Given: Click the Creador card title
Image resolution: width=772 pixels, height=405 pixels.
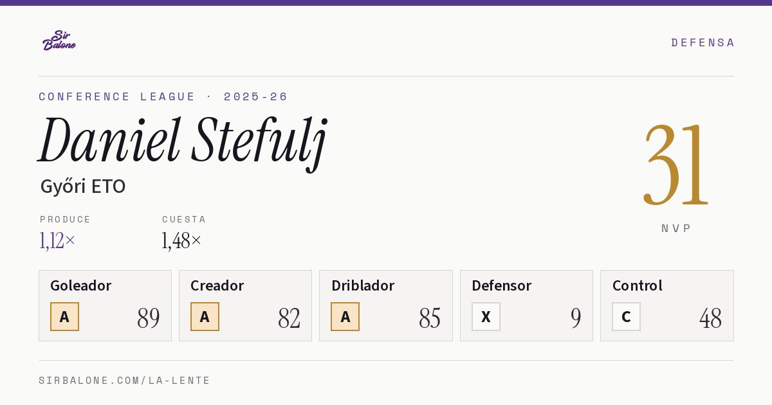Looking at the screenshot, I should [x=217, y=285].
